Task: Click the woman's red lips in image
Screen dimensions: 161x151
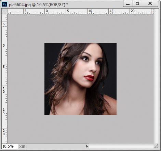Action: (x=89, y=78)
